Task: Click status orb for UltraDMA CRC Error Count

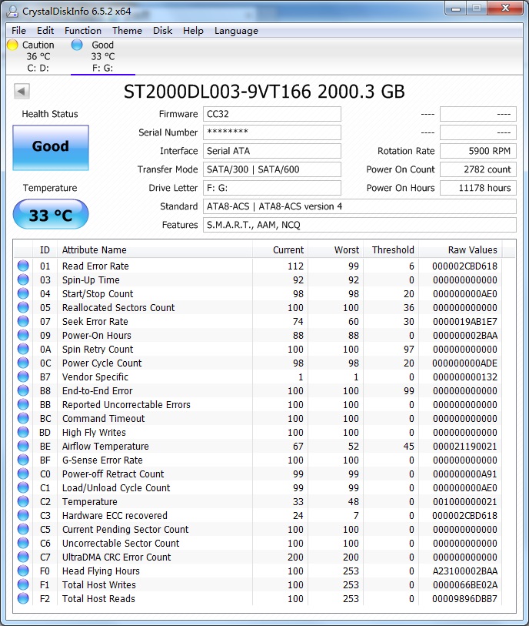Action: coord(23,557)
